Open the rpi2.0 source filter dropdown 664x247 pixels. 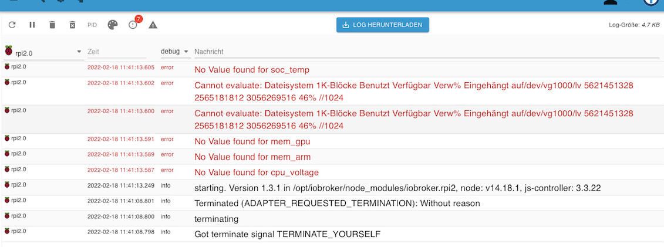pos(79,52)
